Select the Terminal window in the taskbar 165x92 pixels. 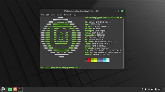(20, 89)
